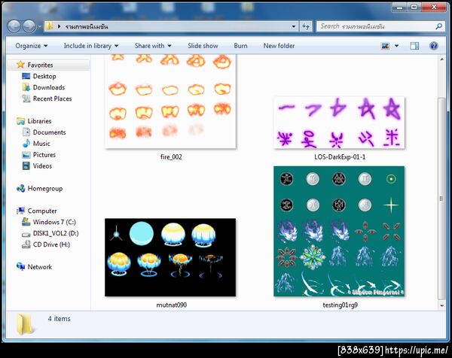Click the Documents library icon
The width and height of the screenshot is (452, 358).
click(x=26, y=132)
